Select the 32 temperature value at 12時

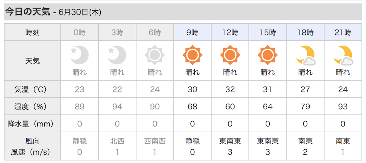click(x=230, y=89)
